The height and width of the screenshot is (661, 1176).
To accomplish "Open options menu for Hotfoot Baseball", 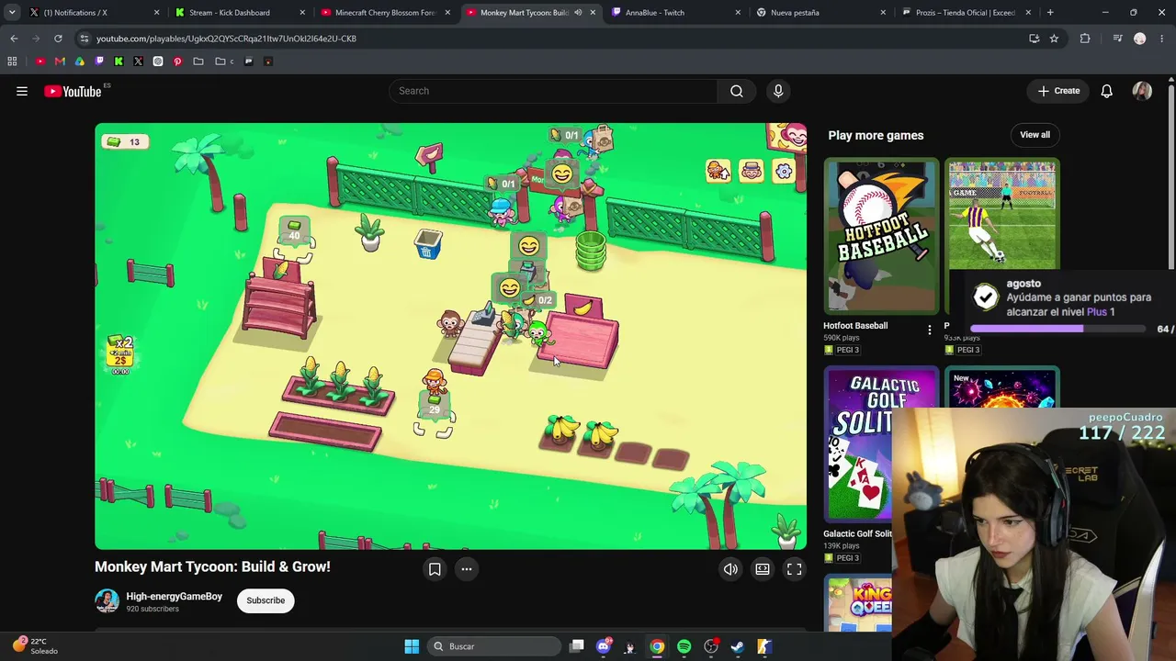I will [929, 330].
